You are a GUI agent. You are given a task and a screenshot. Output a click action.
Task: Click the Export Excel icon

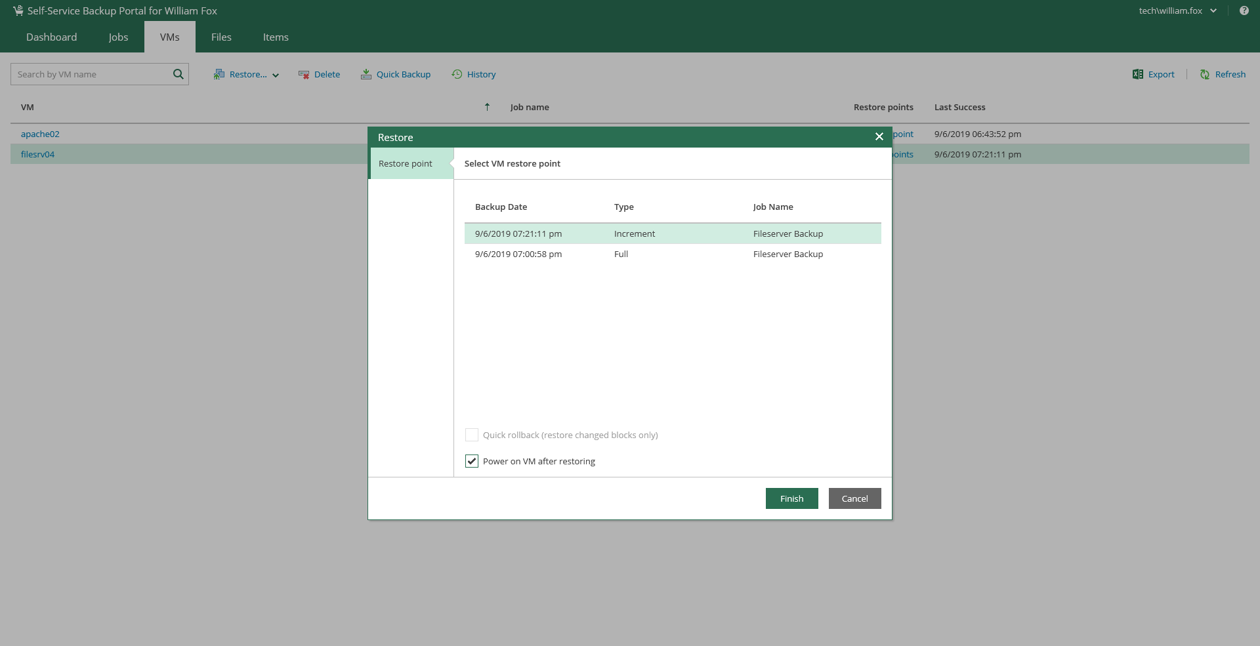pyautogui.click(x=1138, y=74)
